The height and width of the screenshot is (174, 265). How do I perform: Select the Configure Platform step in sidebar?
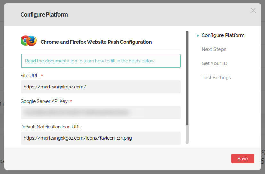pyautogui.click(x=223, y=35)
